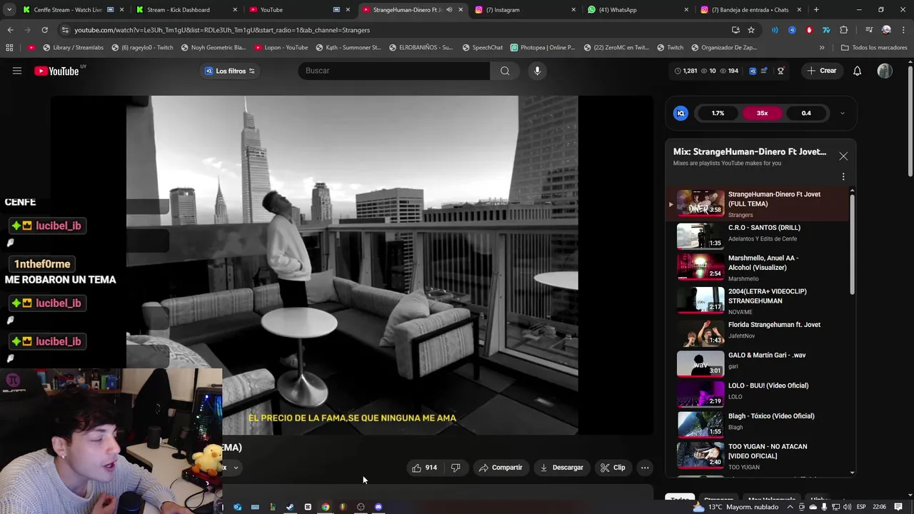The width and height of the screenshot is (914, 514).
Task: Click the Compartir share button
Action: (x=501, y=468)
